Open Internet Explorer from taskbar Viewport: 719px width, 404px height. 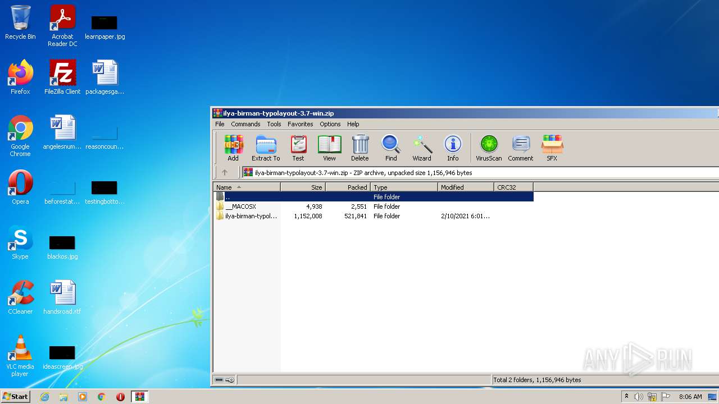pyautogui.click(x=44, y=397)
